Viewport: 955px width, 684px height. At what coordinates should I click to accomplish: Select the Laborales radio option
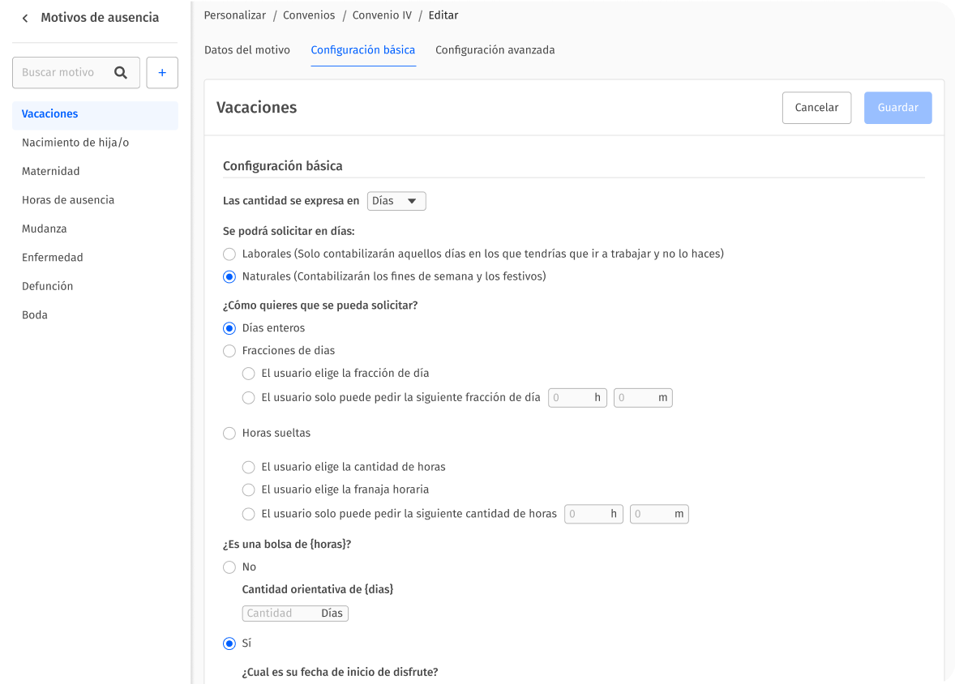coord(229,254)
